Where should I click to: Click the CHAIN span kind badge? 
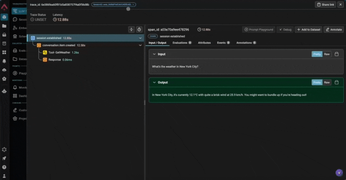coord(153,36)
